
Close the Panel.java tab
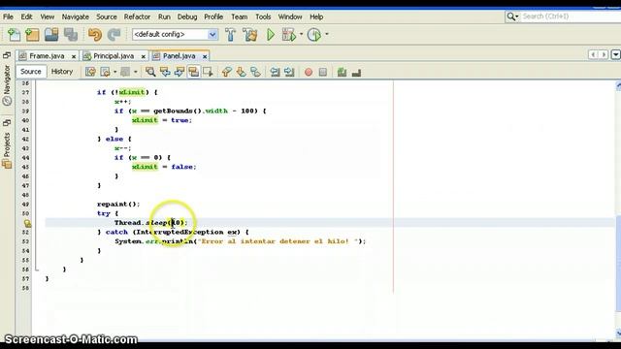(205, 56)
